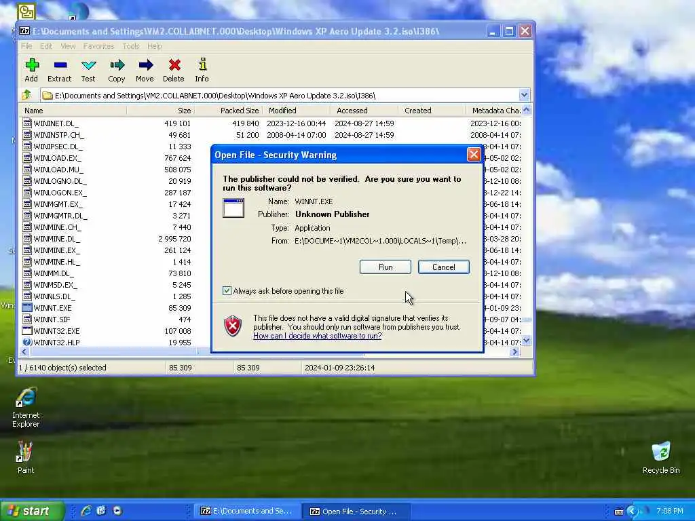Select the WINMM.DL_ file name
The width and height of the screenshot is (695, 521).
point(54,273)
